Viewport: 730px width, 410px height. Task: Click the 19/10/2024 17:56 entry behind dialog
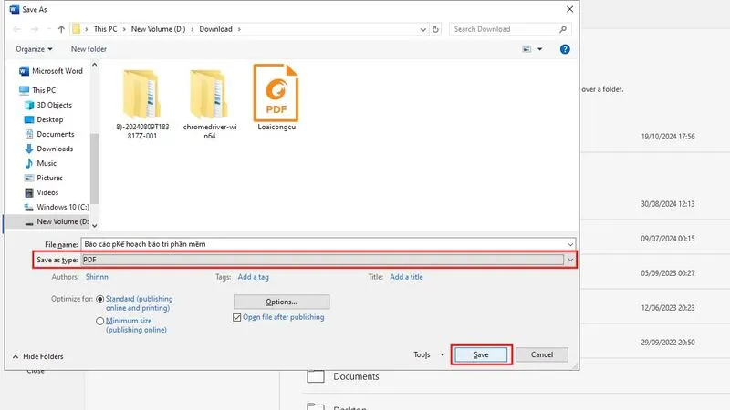pos(668,137)
